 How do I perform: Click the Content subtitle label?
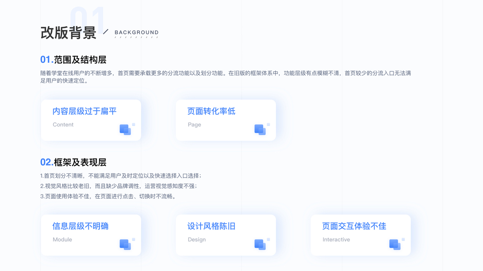(x=63, y=125)
